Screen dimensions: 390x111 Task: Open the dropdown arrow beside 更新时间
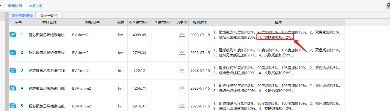pos(1,6)
